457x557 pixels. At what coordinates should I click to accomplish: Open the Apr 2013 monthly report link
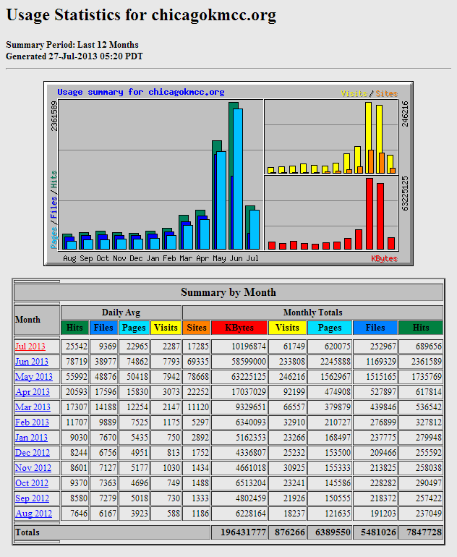(x=33, y=392)
